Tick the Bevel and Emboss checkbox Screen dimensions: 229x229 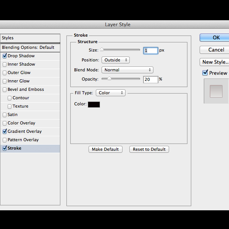pos(5,90)
